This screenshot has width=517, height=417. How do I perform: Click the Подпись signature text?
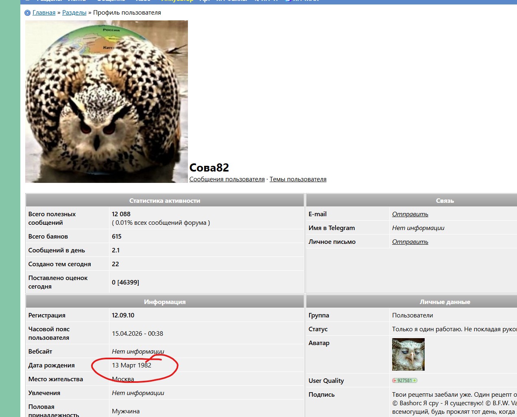point(454,403)
